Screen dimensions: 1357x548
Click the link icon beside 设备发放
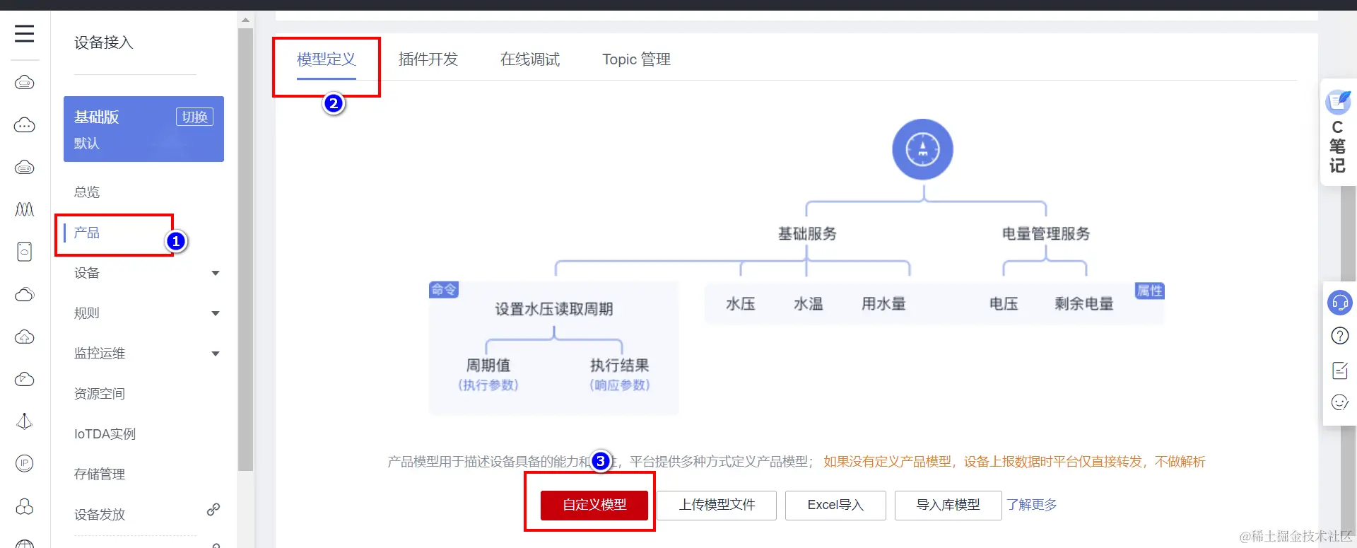[213, 509]
